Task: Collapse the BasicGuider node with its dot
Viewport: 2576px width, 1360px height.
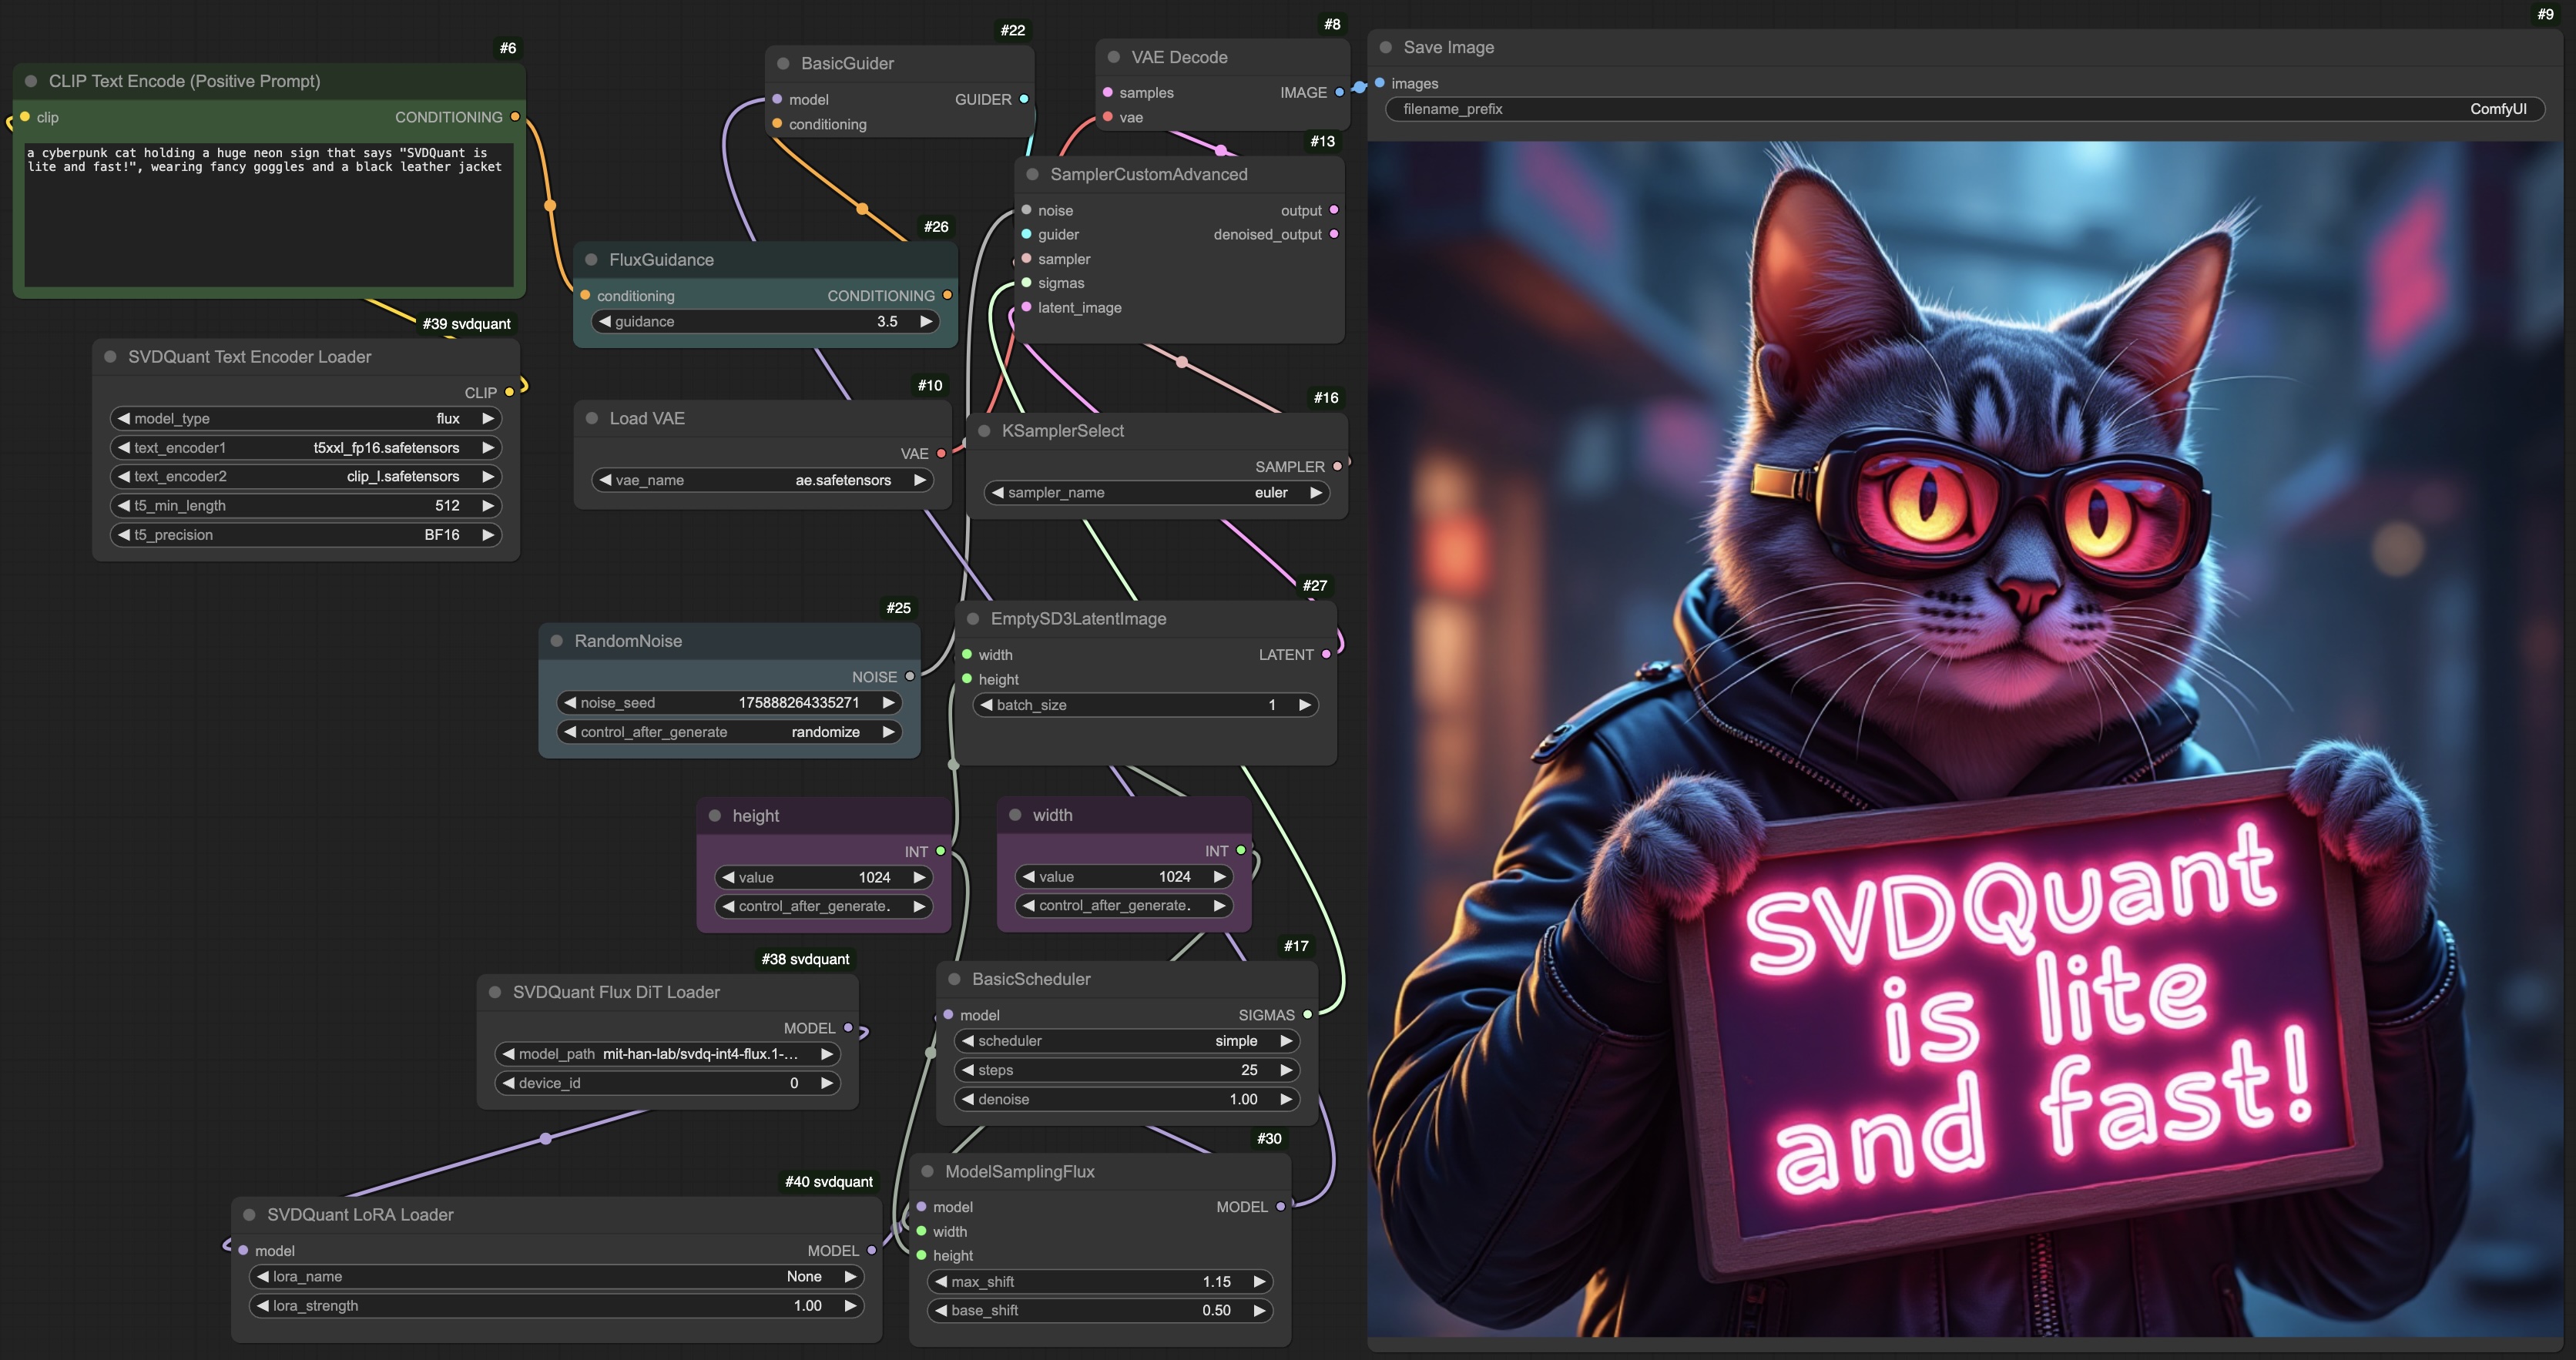Action: coord(783,63)
